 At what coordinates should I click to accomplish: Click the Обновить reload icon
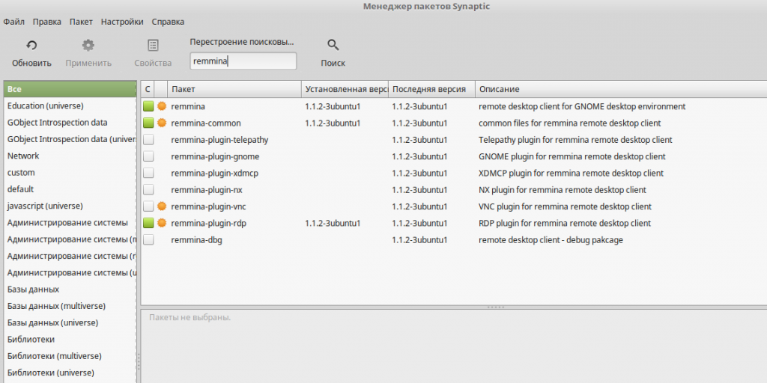pyautogui.click(x=31, y=46)
